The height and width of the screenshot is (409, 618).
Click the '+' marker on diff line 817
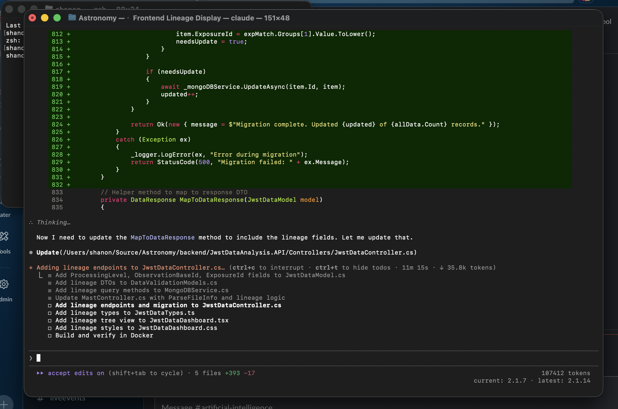click(69, 72)
